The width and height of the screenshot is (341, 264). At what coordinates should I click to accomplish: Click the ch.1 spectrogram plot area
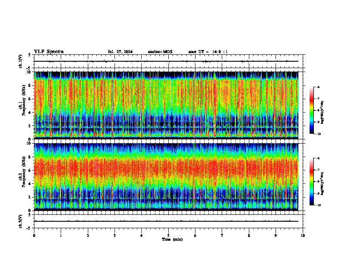click(166, 105)
